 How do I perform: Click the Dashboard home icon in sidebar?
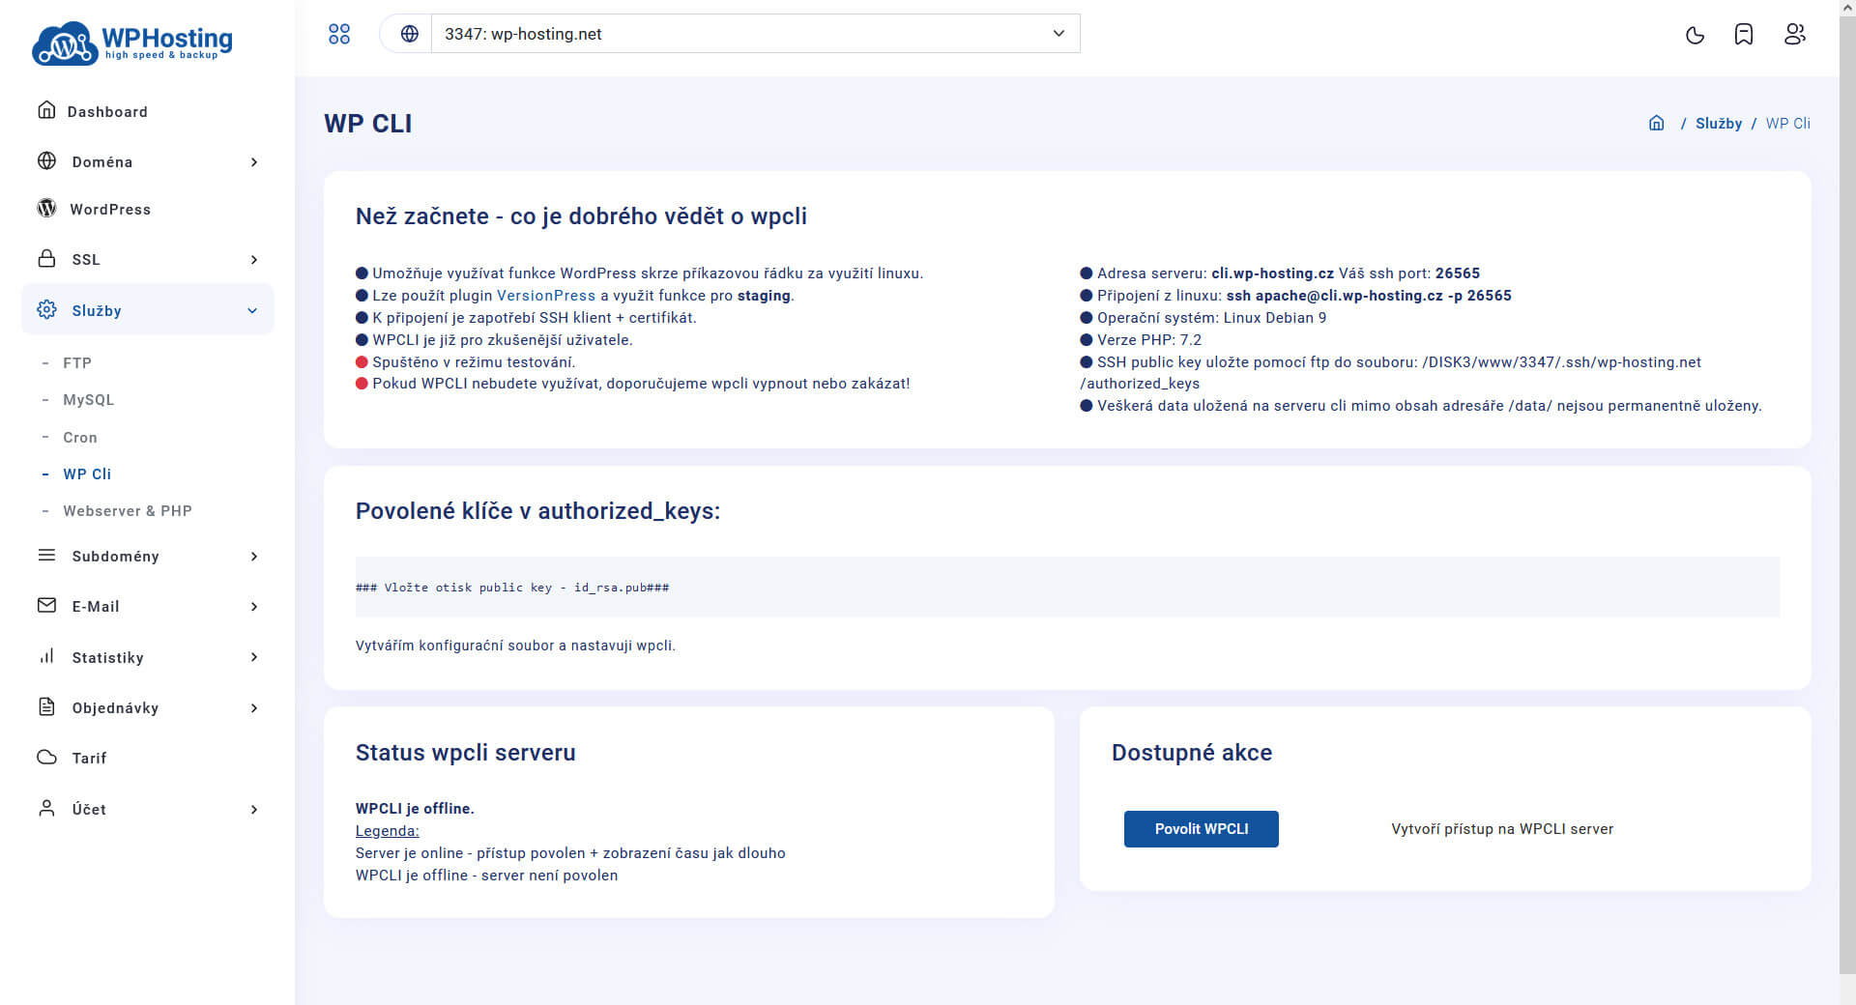46,110
